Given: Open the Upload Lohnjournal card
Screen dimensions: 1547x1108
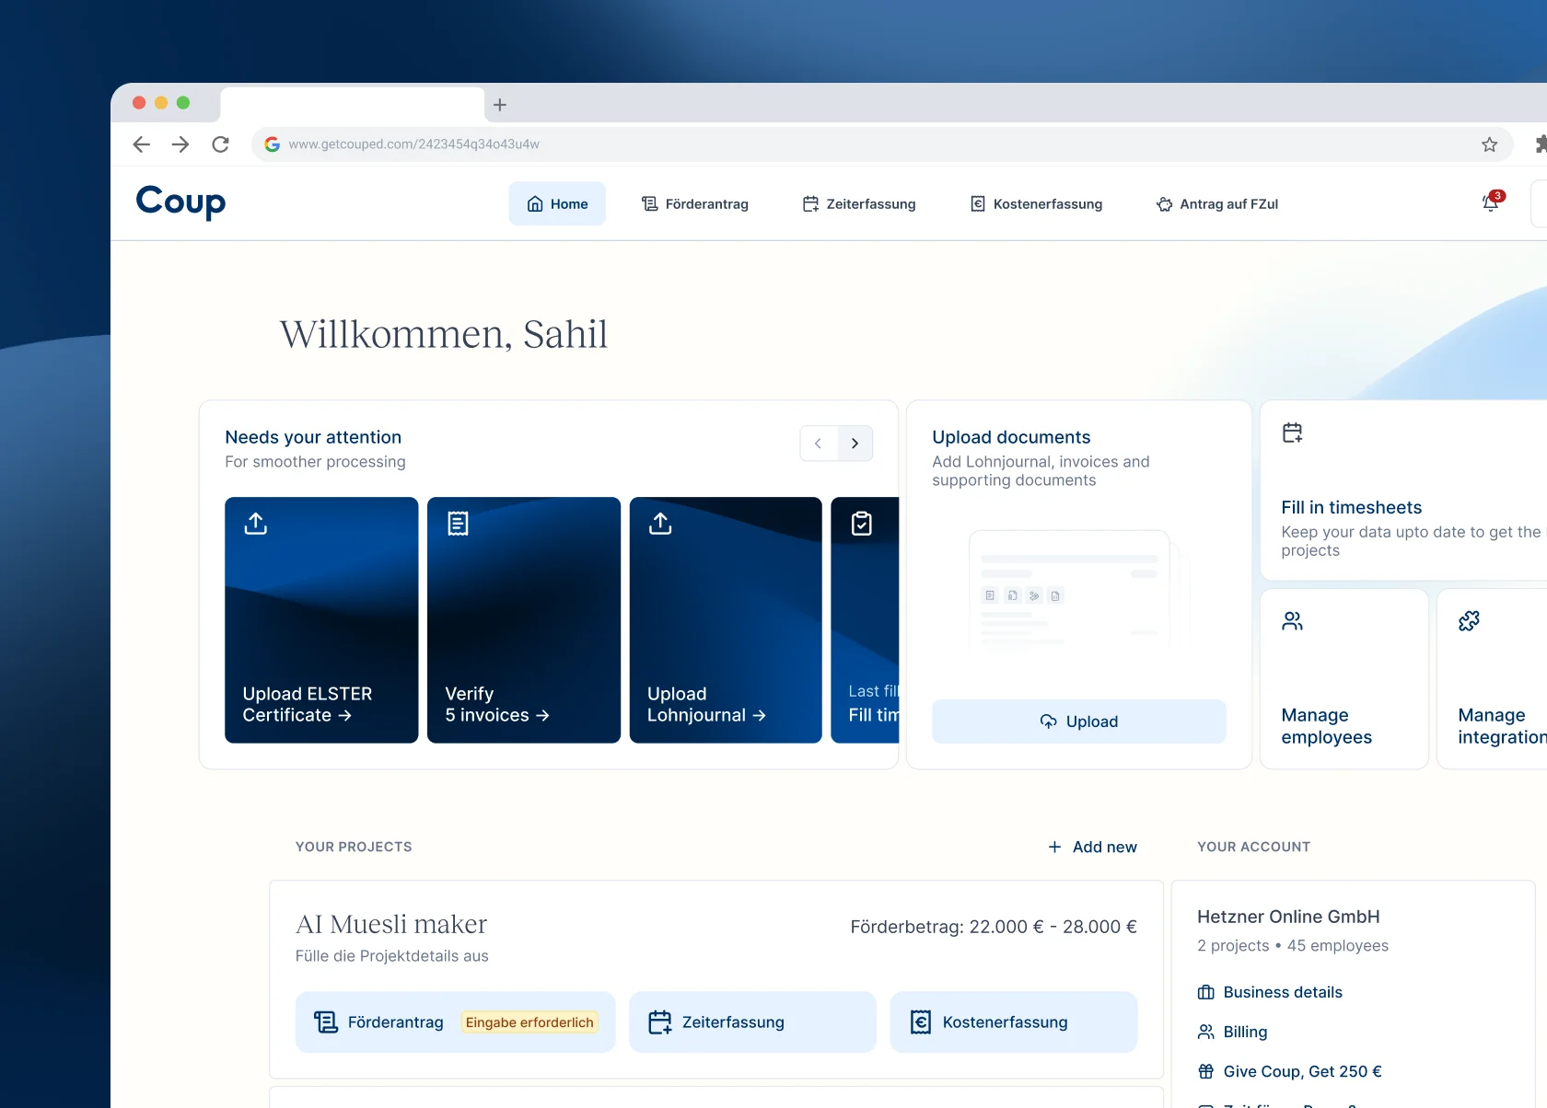Looking at the screenshot, I should (x=726, y=620).
